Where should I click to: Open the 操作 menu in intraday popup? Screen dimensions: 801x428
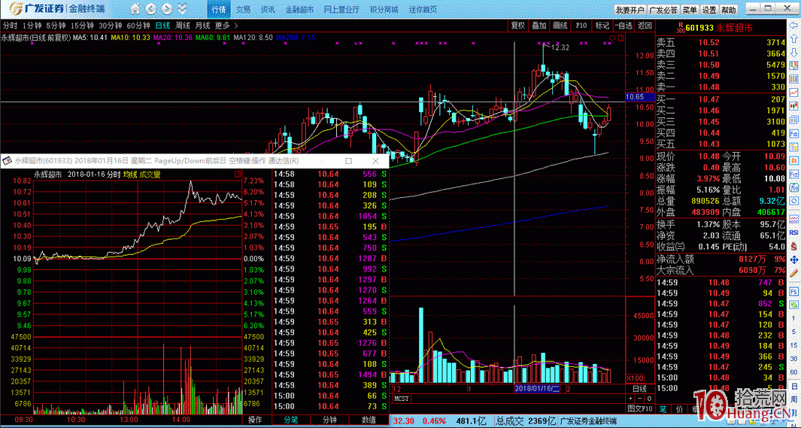click(254, 420)
